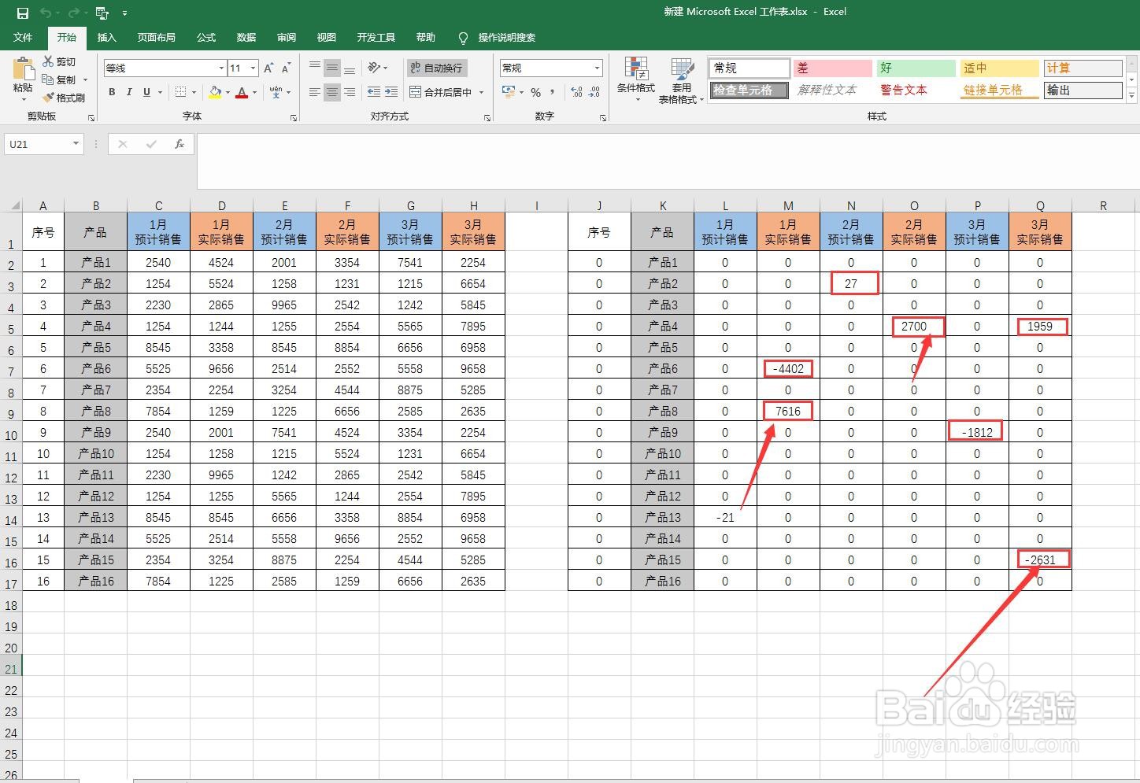The image size is (1140, 783).
Task: Decrease indent in alignment group
Action: pyautogui.click(x=374, y=92)
